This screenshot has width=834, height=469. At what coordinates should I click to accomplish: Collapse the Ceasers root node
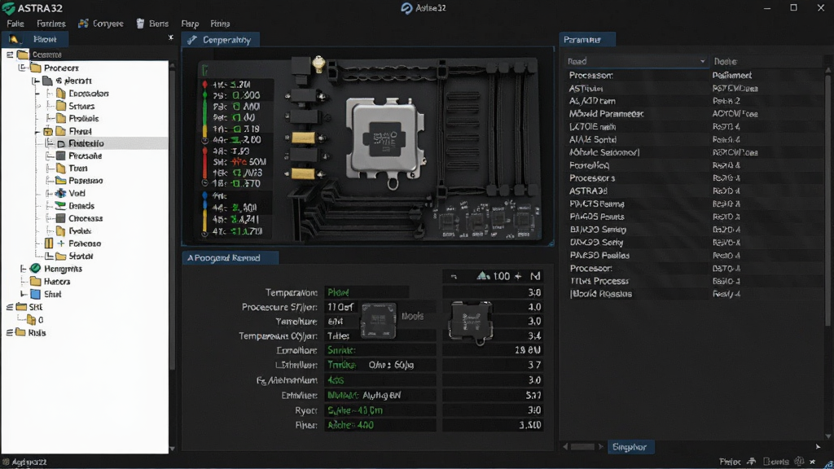[10, 55]
